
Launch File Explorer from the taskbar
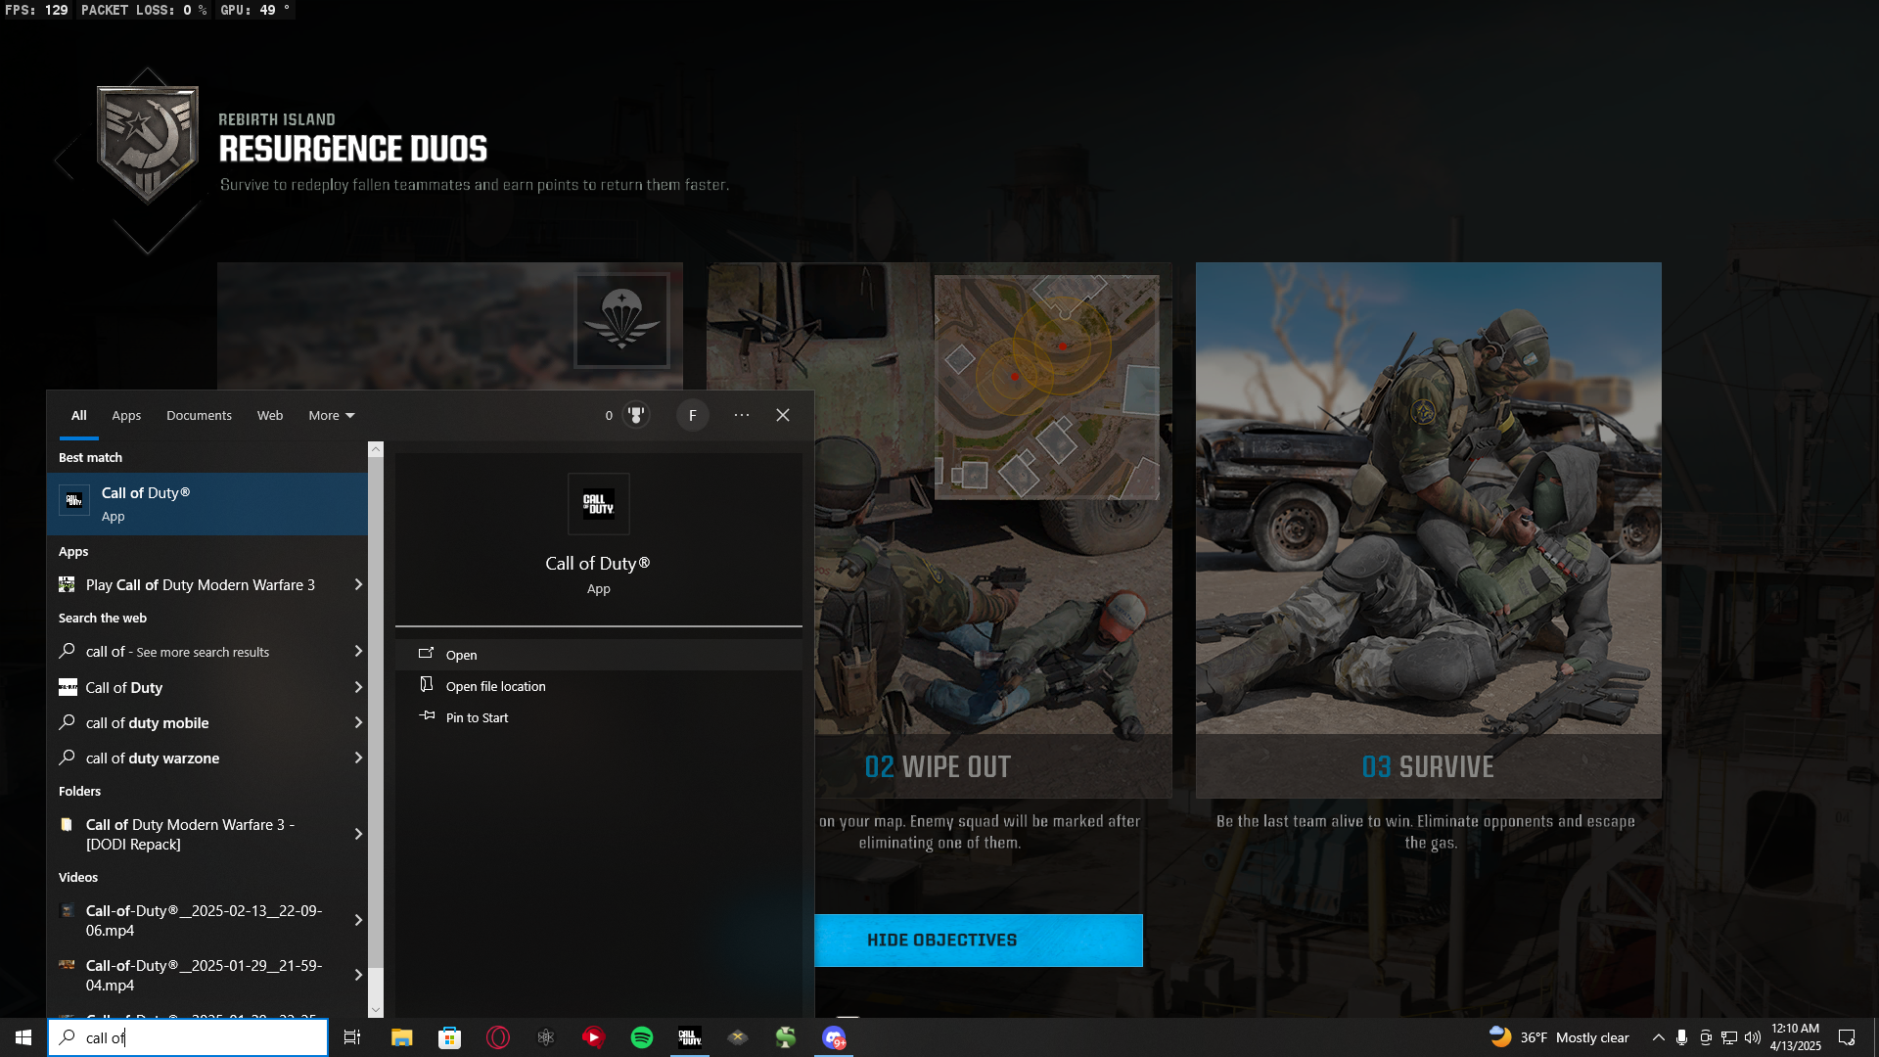coord(401,1037)
